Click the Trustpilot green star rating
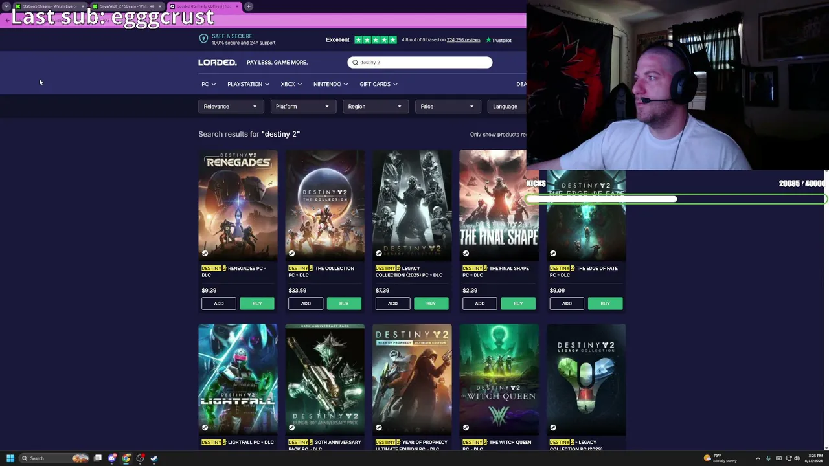Viewport: 829px width, 466px height. (375, 40)
